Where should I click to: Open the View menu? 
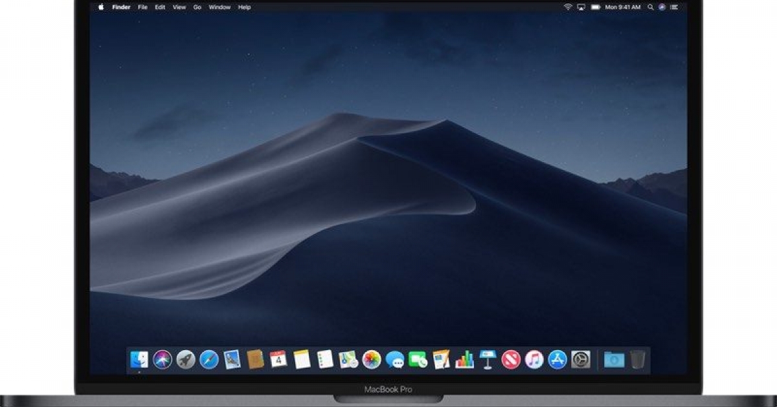pyautogui.click(x=178, y=7)
